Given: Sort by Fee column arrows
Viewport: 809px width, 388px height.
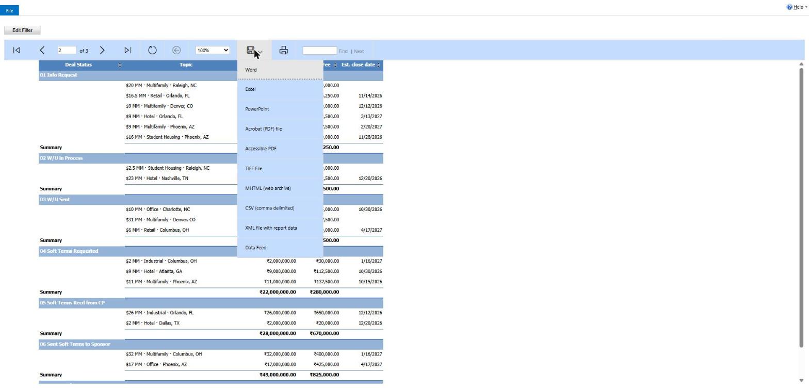Looking at the screenshot, I should pyautogui.click(x=335, y=65).
